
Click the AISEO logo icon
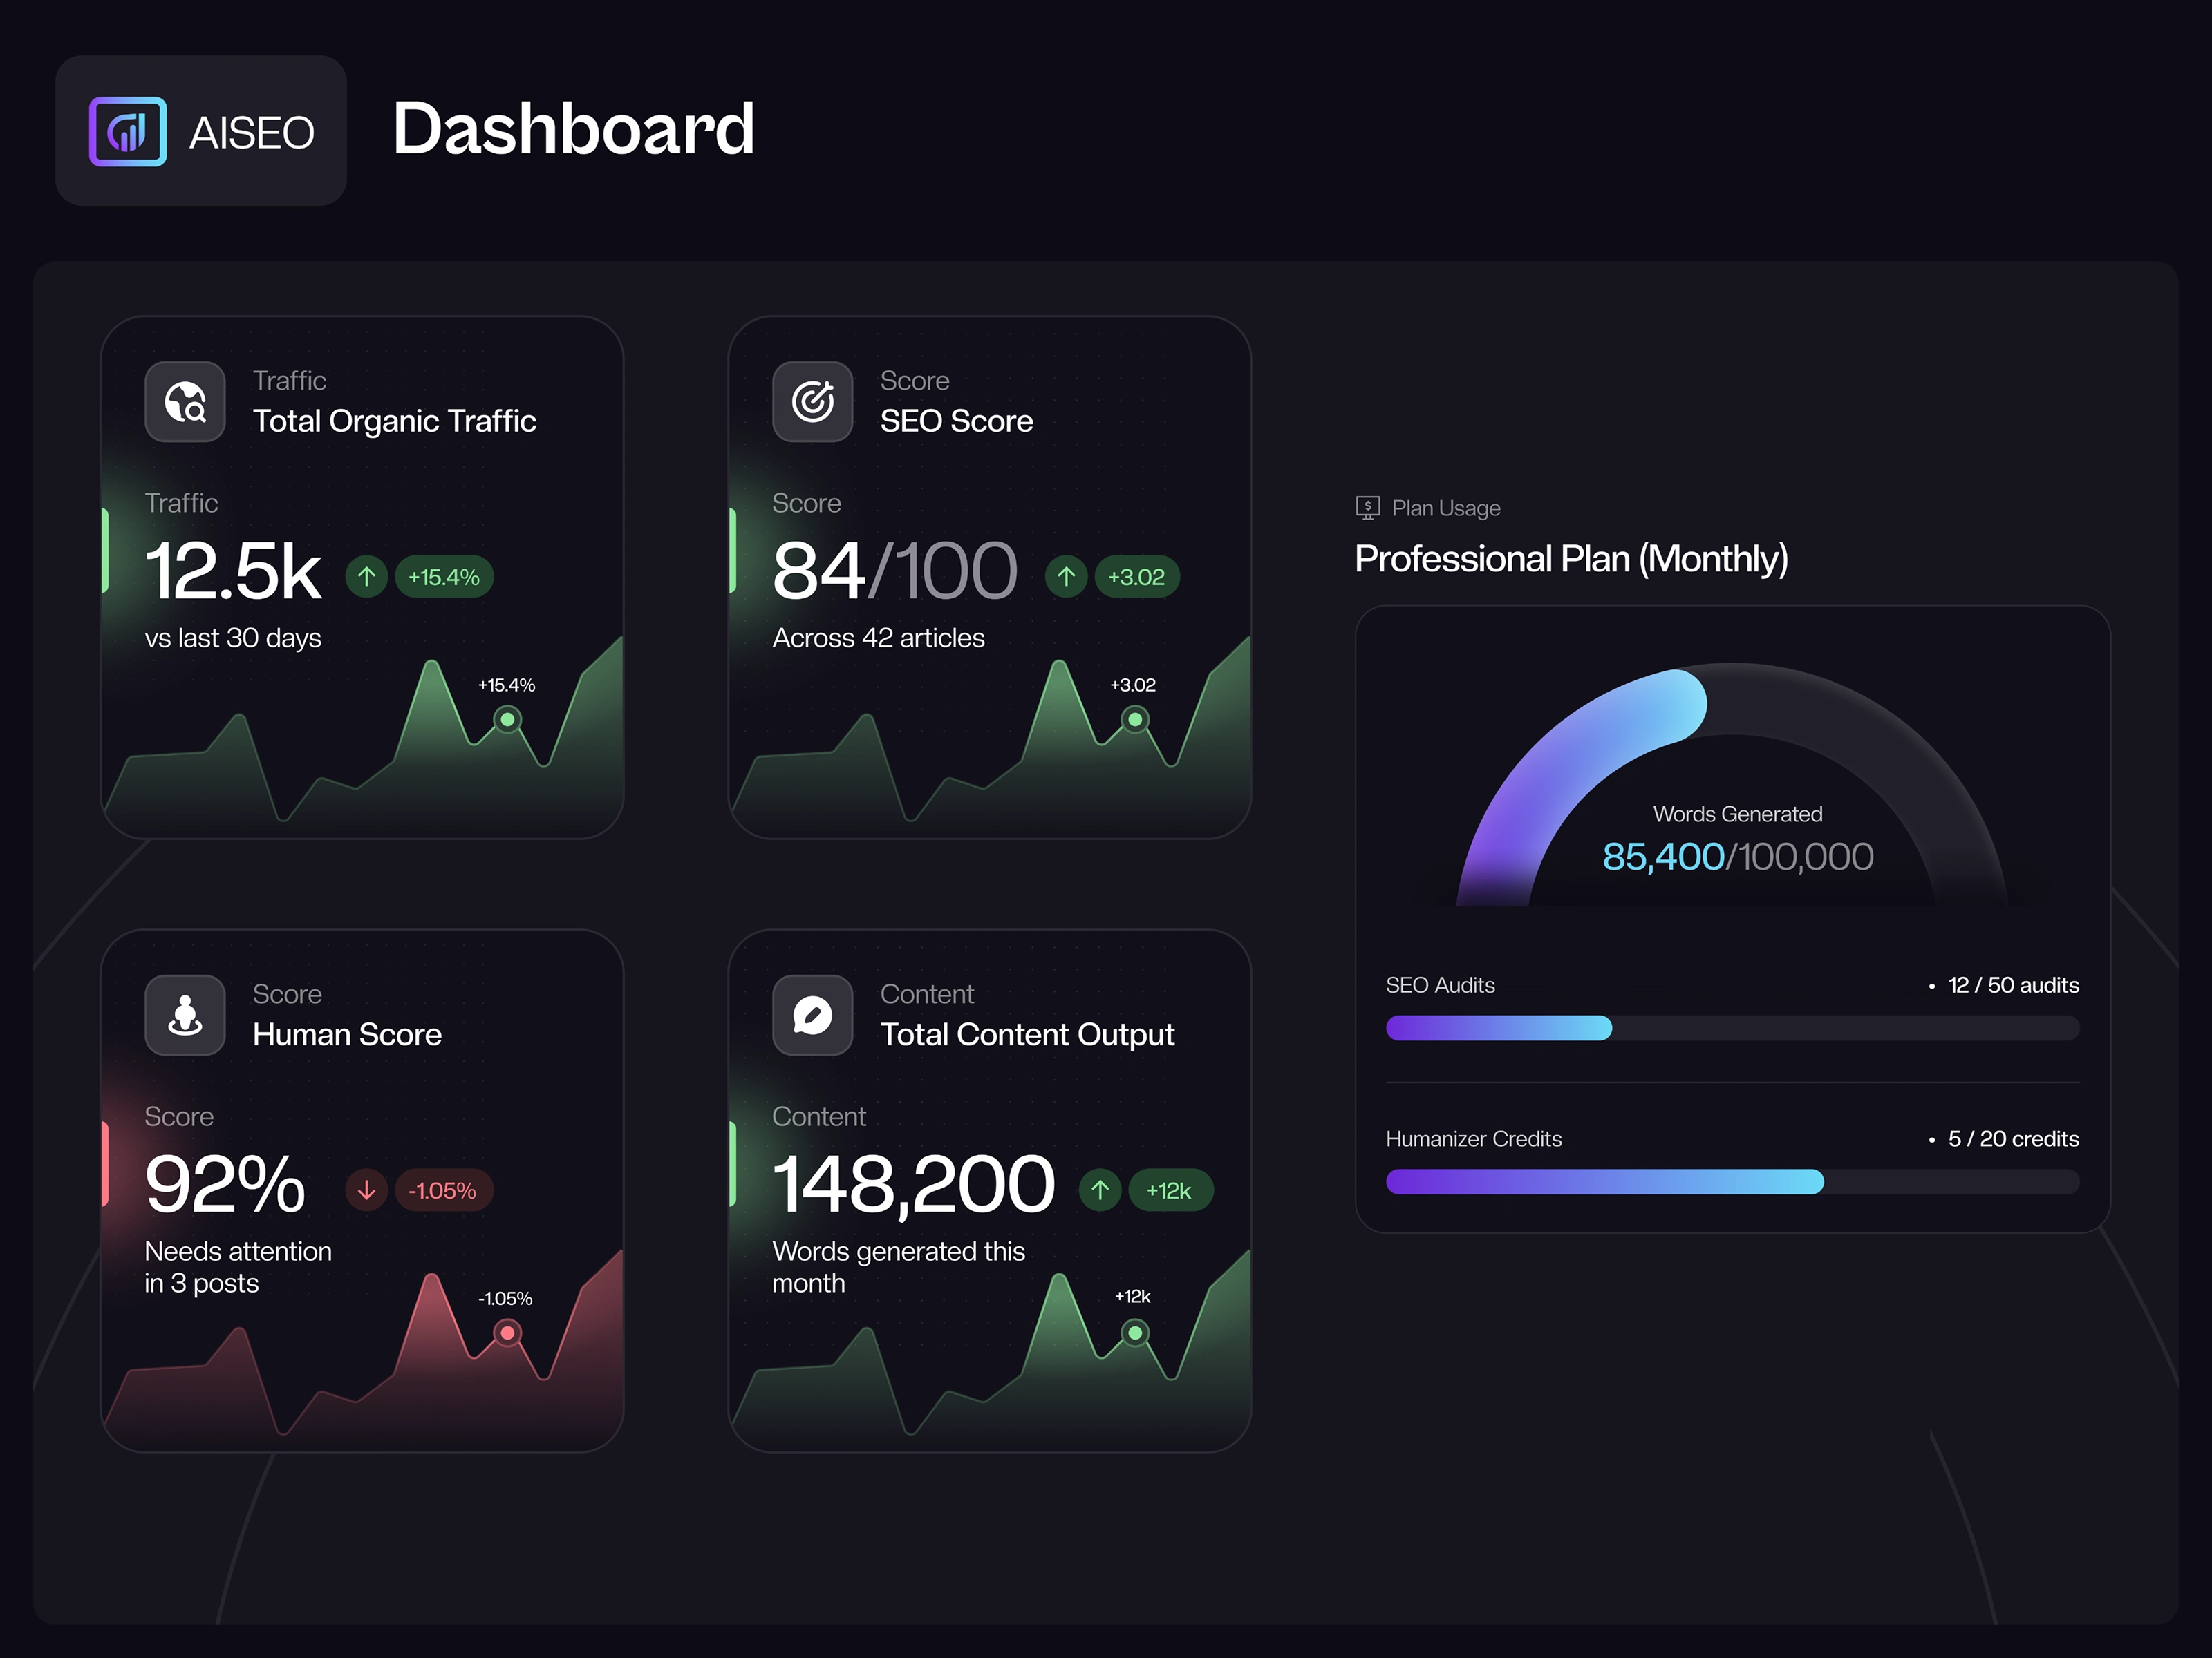tap(127, 132)
